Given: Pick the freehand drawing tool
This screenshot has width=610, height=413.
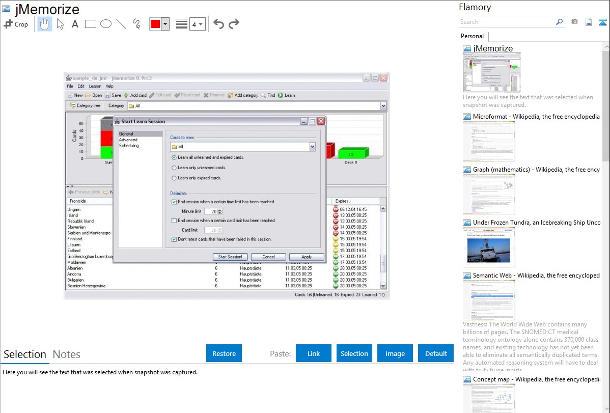Looking at the screenshot, I should tap(136, 24).
